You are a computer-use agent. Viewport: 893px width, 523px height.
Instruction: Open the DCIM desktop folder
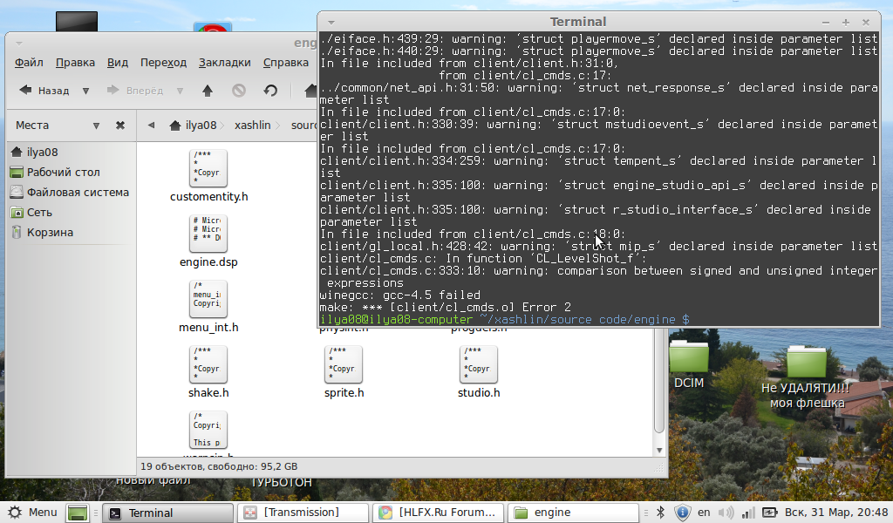(x=688, y=357)
